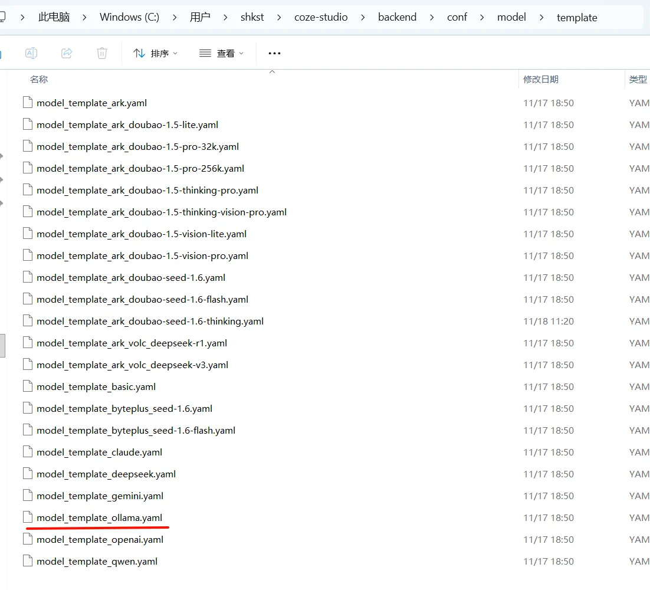Select file model_template_ark_volc_deepseek-v3.yaml
650x590 pixels.
[132, 365]
